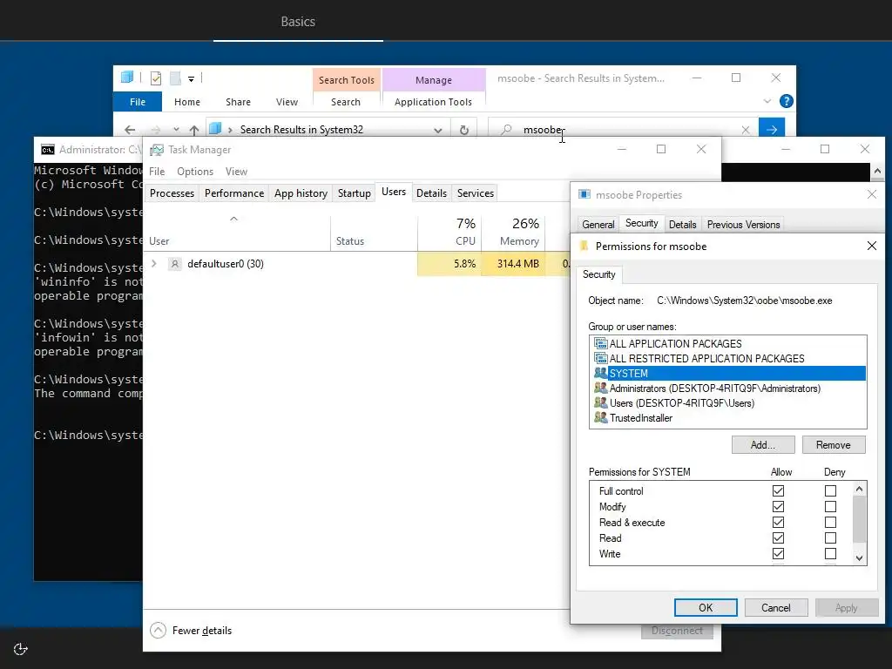The image size is (892, 669).
Task: Click the accessibility icon in the bottom-left corner
Action: 21,649
